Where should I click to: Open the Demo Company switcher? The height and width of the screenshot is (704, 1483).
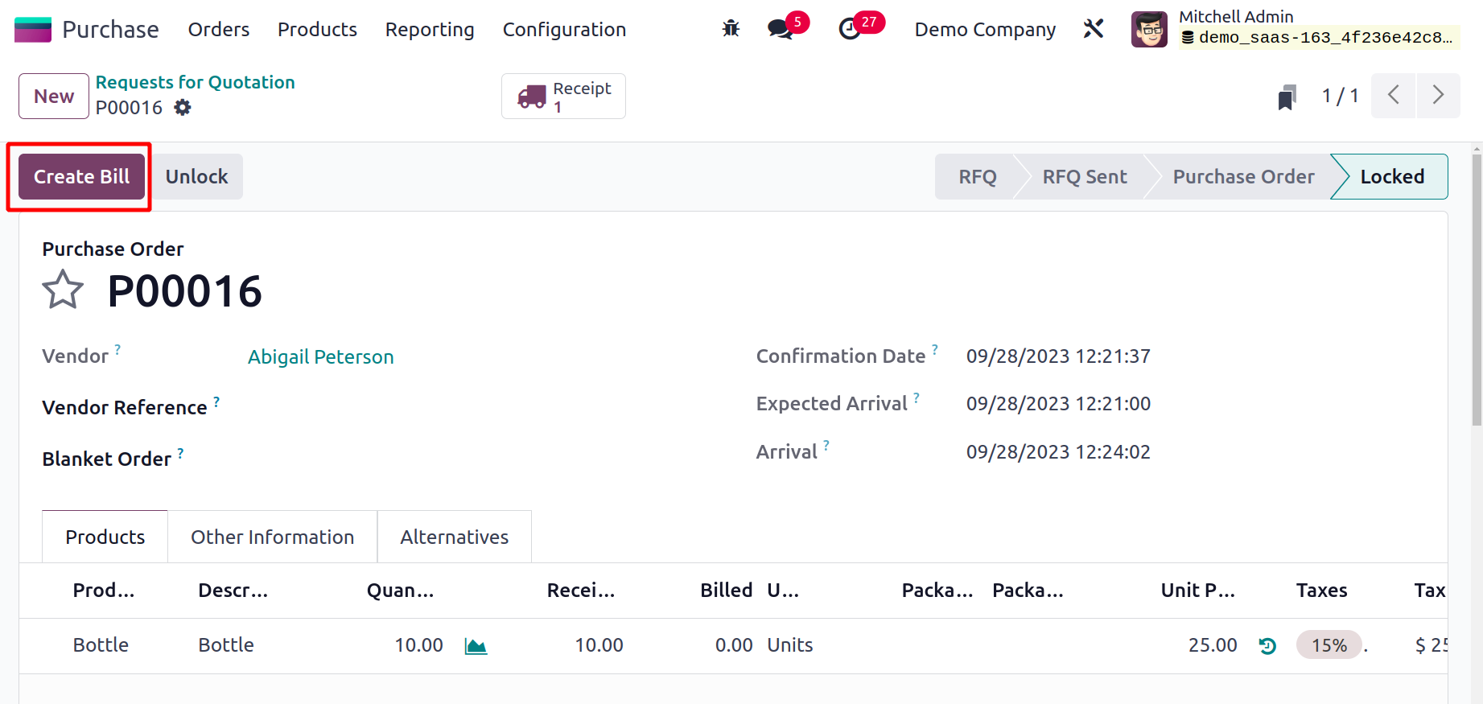(x=984, y=30)
